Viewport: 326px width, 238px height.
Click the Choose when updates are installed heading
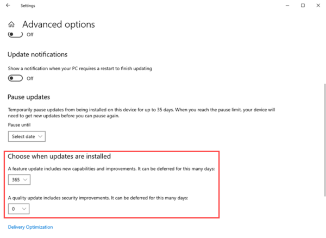[x=59, y=156]
